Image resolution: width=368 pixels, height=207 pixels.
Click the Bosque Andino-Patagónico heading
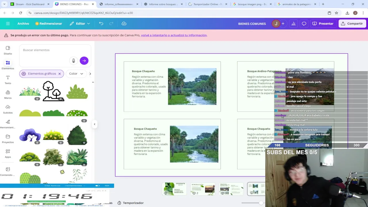pos(264,71)
